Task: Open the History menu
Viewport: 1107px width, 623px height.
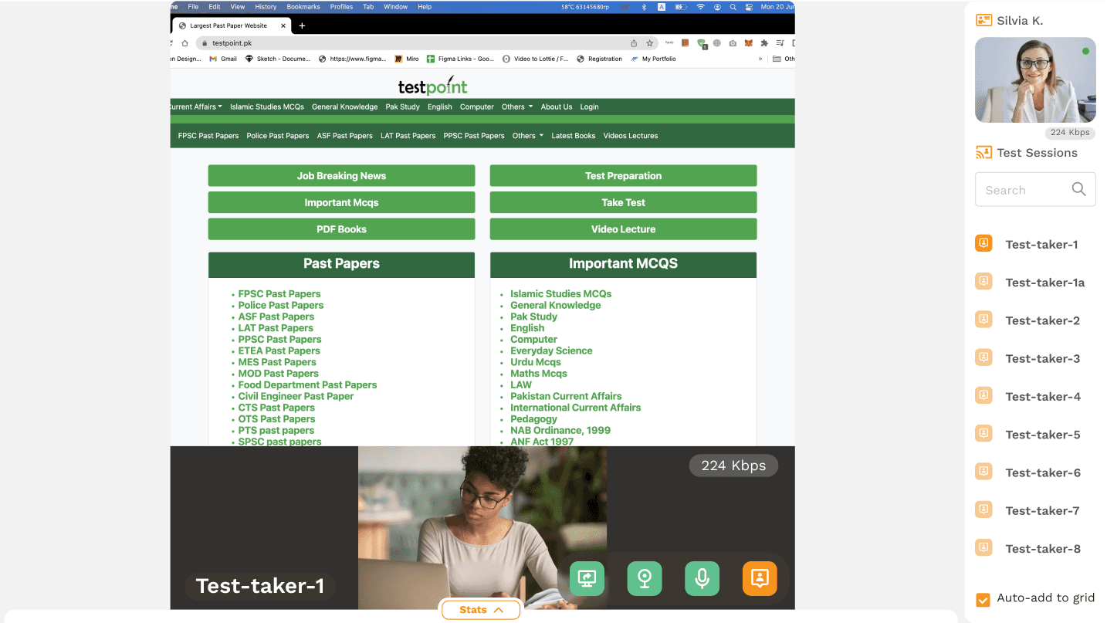Action: click(266, 7)
